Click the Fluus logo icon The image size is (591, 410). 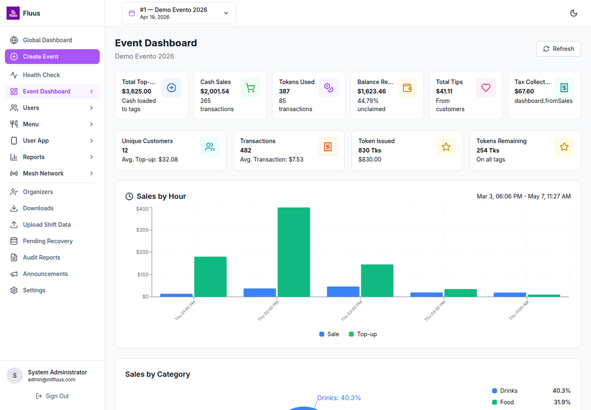13,13
